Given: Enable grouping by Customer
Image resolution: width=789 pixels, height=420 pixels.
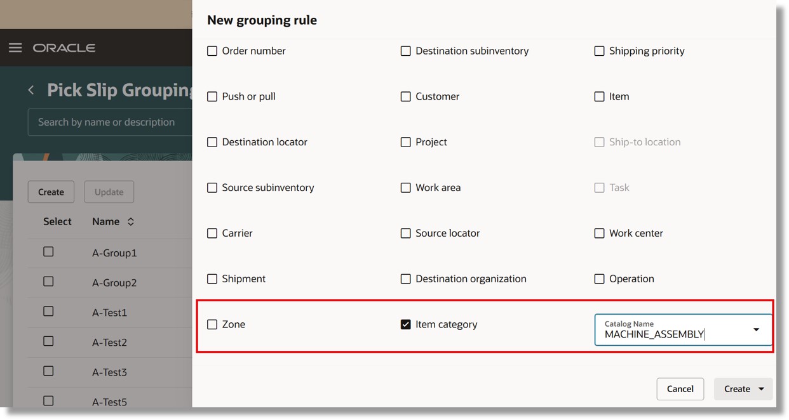Looking at the screenshot, I should tap(406, 96).
